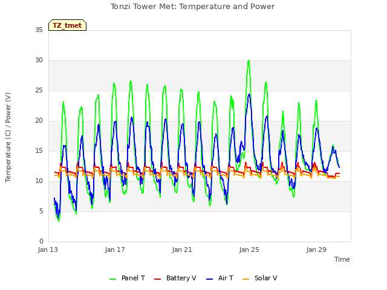Click the TZ_tmet label box
The width and height of the screenshot is (387, 290).
point(67,25)
